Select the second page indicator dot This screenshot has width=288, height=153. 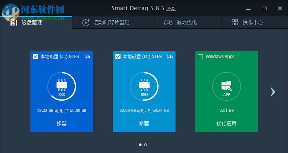145,145
